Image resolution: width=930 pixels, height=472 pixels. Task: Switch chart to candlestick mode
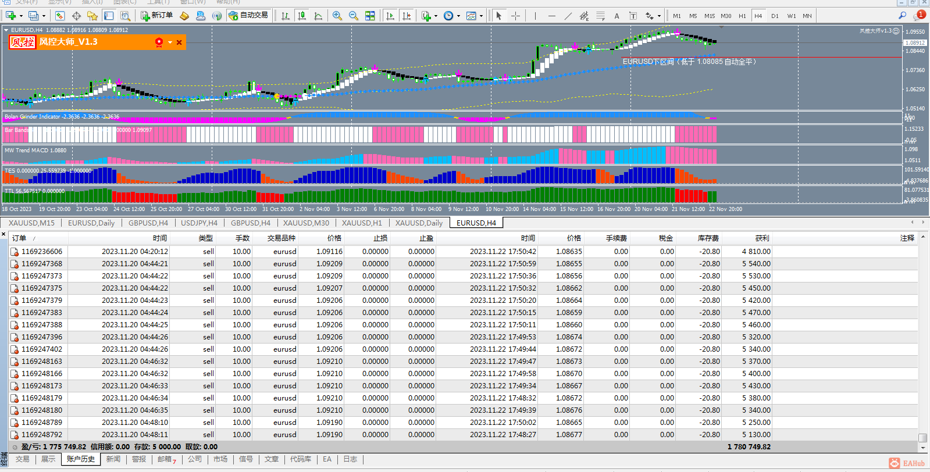click(301, 16)
